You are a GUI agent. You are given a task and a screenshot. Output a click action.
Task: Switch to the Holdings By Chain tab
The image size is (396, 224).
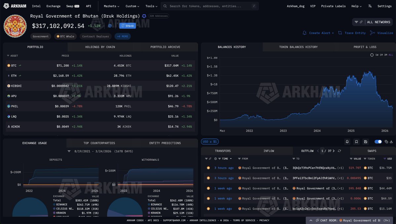(x=100, y=47)
